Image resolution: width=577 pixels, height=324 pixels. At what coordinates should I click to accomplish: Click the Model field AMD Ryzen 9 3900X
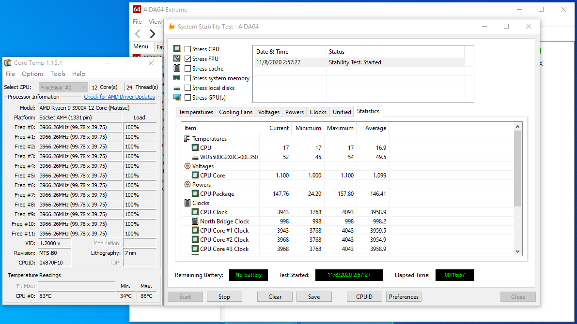click(x=97, y=108)
